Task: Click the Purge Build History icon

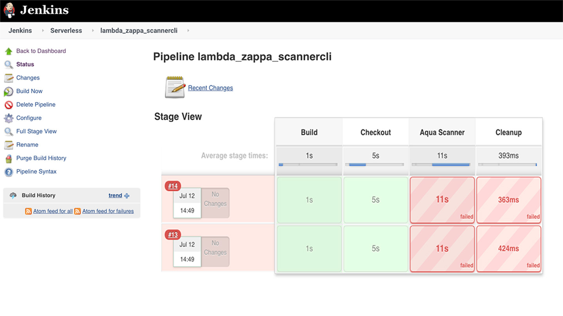Action: tap(9, 158)
